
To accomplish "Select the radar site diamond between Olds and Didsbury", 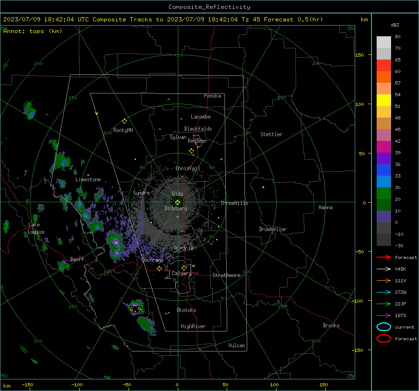I will (177, 202).
